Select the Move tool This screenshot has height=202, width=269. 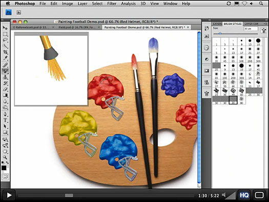pyautogui.click(x=5, y=28)
